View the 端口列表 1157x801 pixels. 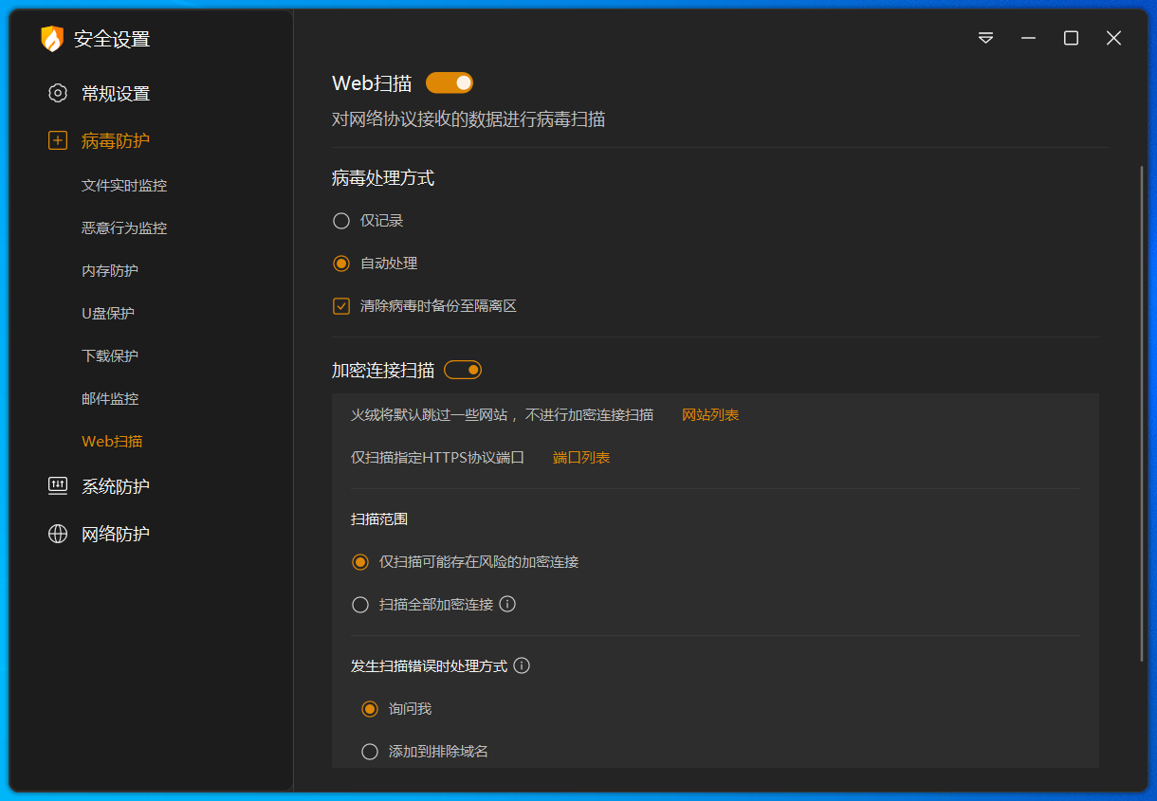coord(580,456)
